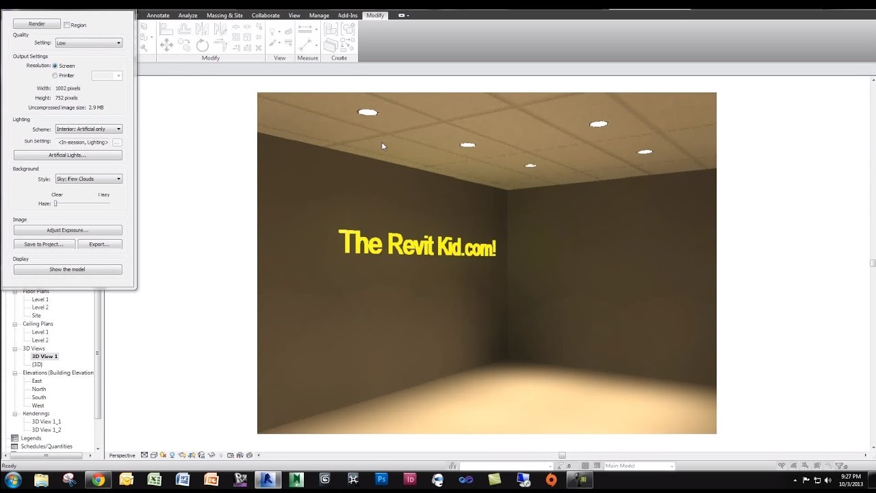
Task: Select the Rotate tool in the ribbon
Action: pyautogui.click(x=203, y=45)
